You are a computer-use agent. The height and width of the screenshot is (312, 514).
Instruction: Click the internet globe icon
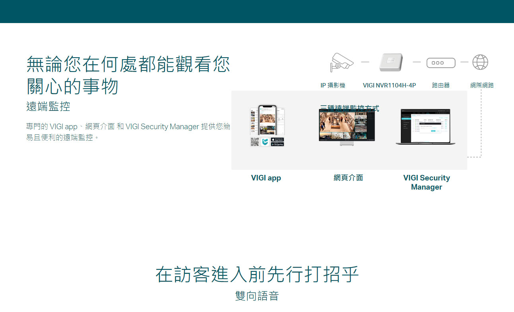[480, 62]
